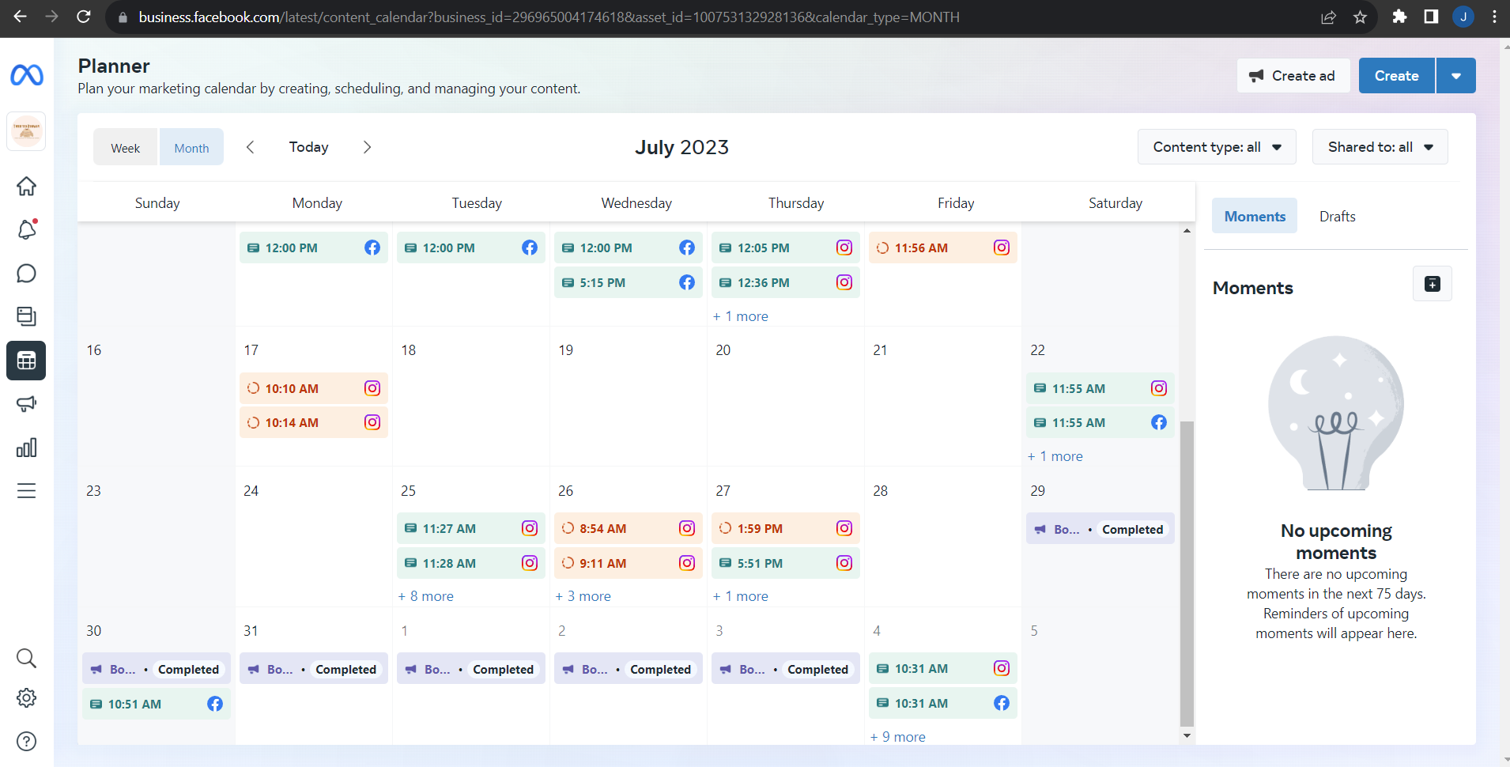Go to Home in sidebar
This screenshot has height=767, width=1510.
[27, 186]
